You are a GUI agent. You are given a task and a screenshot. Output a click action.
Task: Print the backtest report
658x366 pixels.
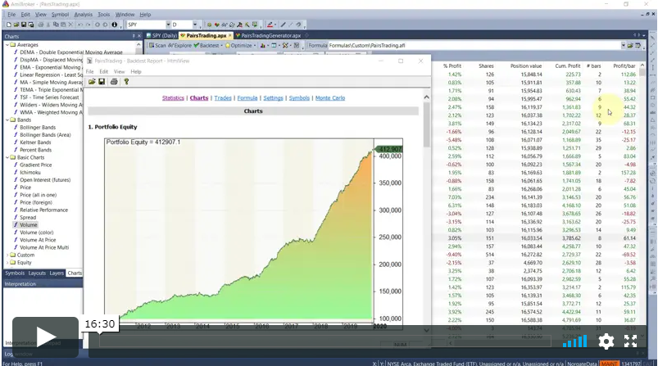pyautogui.click(x=114, y=82)
